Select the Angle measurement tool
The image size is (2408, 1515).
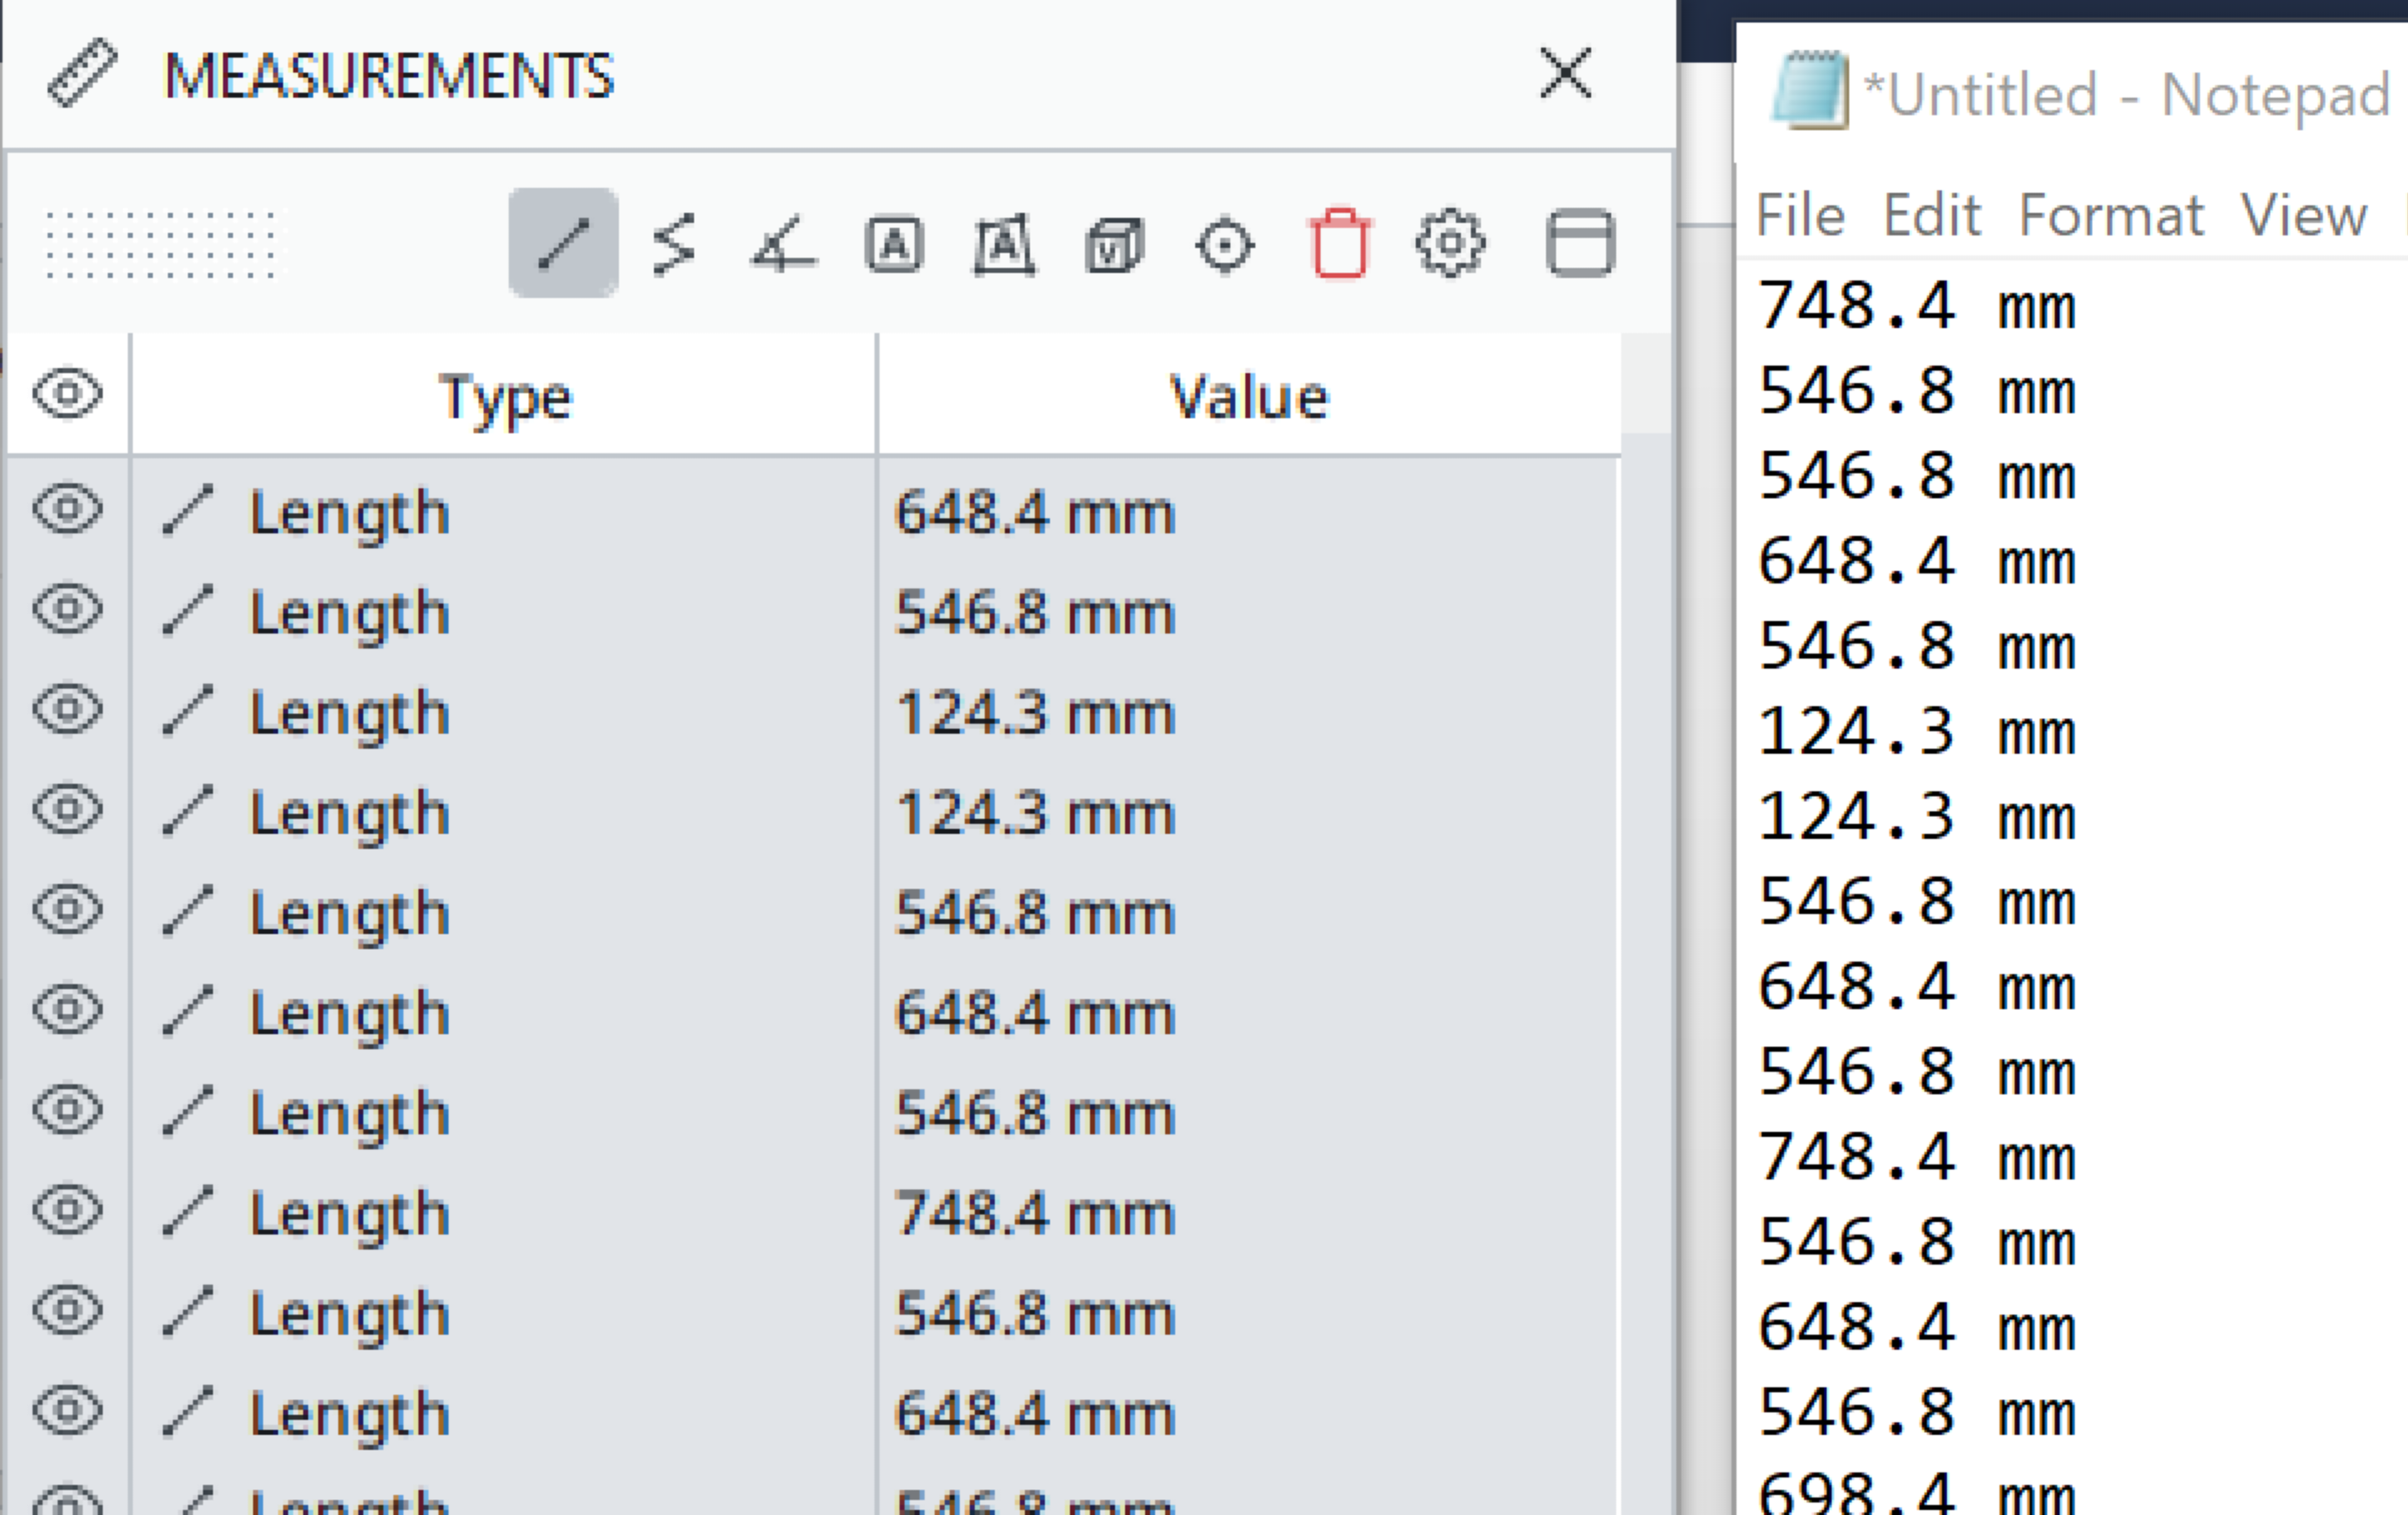[x=783, y=244]
